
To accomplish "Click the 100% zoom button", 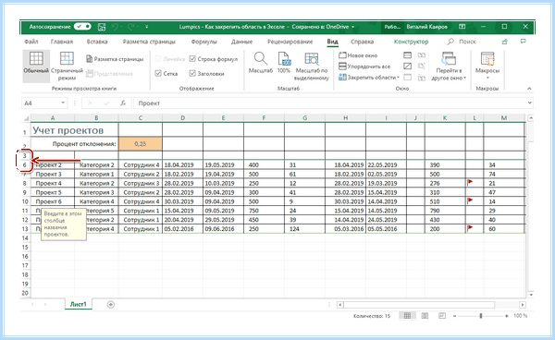I will (x=284, y=63).
